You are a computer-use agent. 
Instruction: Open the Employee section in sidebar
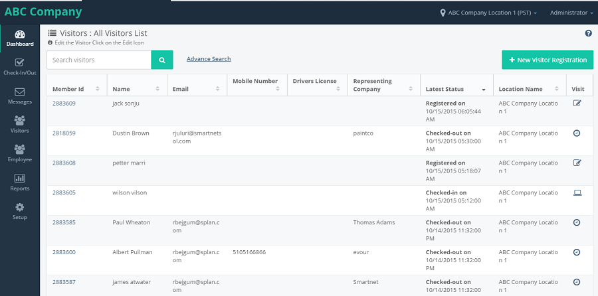coord(20,154)
